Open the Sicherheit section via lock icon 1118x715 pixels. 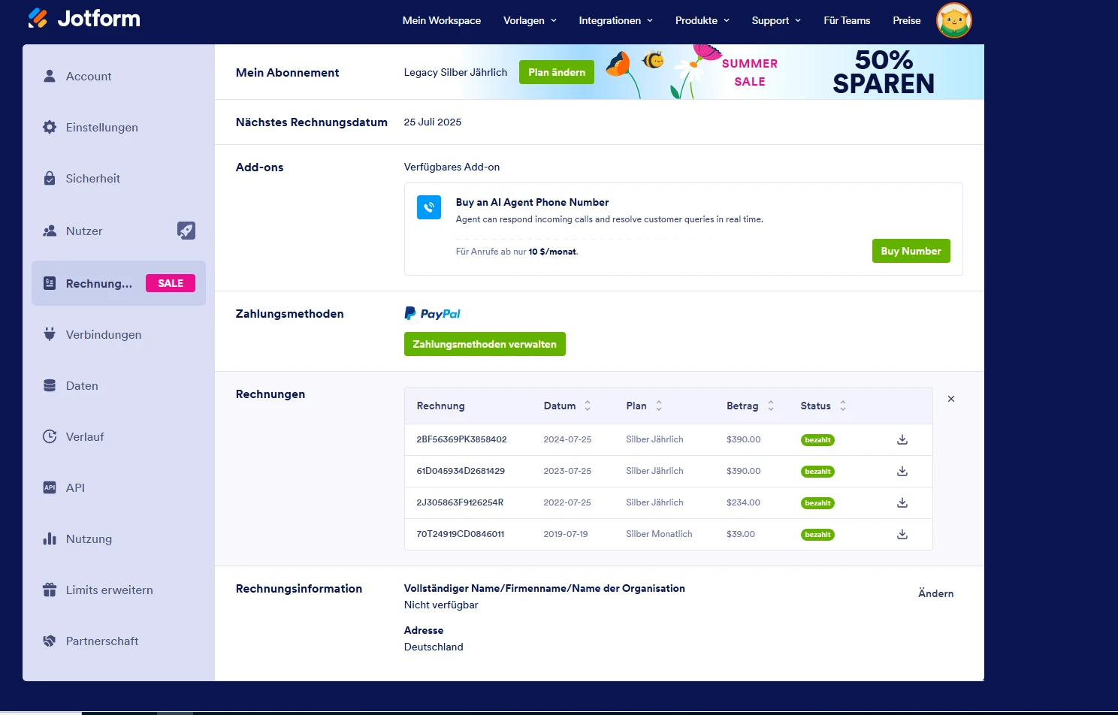tap(50, 178)
